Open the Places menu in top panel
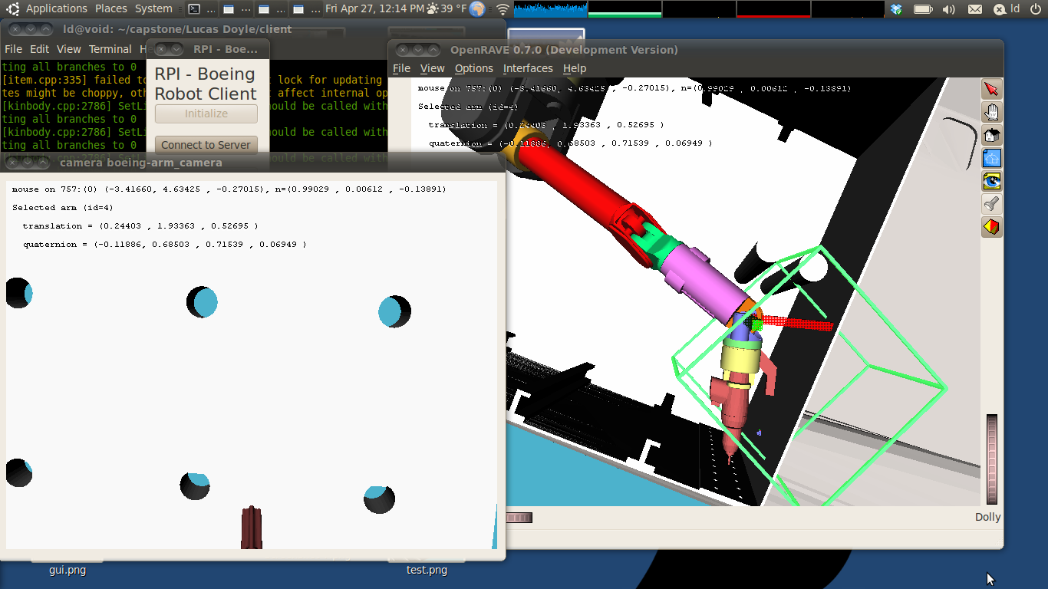1048x589 pixels. click(111, 9)
